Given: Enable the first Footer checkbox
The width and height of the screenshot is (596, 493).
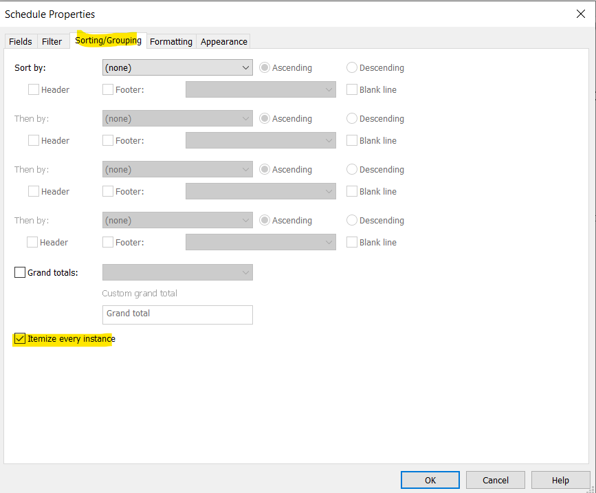Looking at the screenshot, I should point(107,89).
